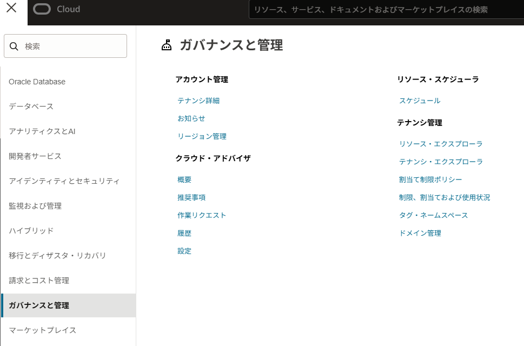This screenshot has height=346, width=524.
Task: Select the highlighted ガバナンスと管理 menu item
Action: pyautogui.click(x=69, y=305)
